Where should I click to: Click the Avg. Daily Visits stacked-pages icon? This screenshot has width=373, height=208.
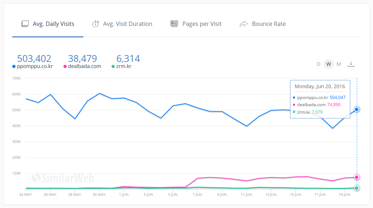(x=25, y=24)
